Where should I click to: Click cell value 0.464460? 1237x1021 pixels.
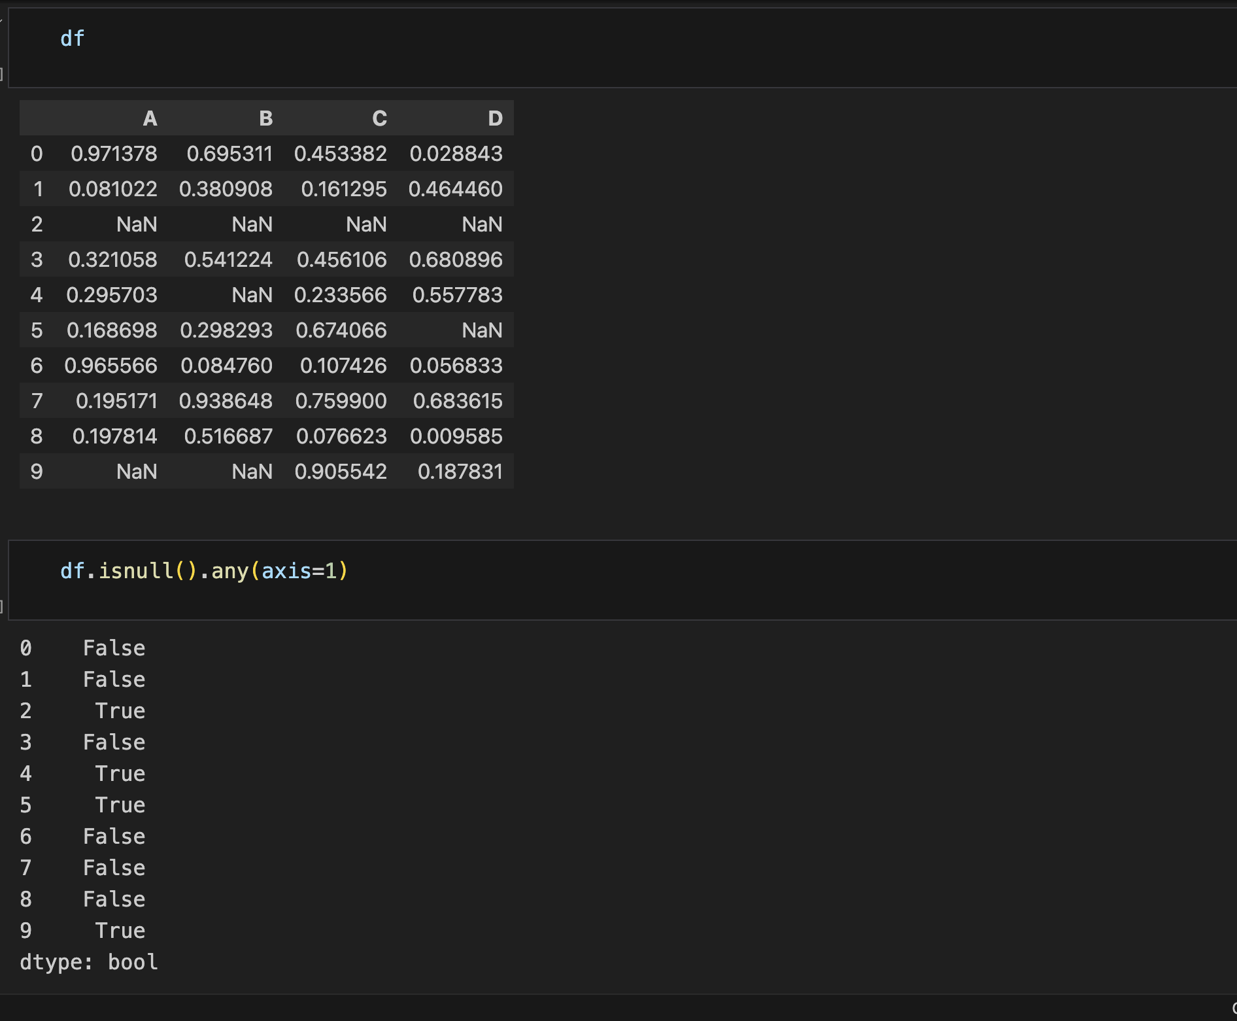(x=456, y=189)
